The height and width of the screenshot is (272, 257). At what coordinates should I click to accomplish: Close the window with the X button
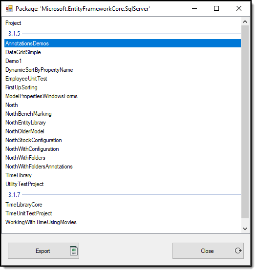pyautogui.click(x=239, y=8)
